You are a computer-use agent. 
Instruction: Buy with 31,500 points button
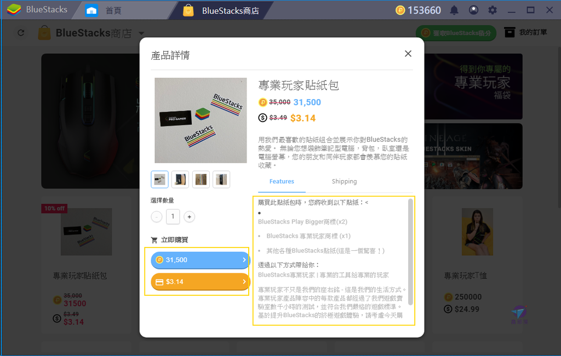(x=200, y=260)
